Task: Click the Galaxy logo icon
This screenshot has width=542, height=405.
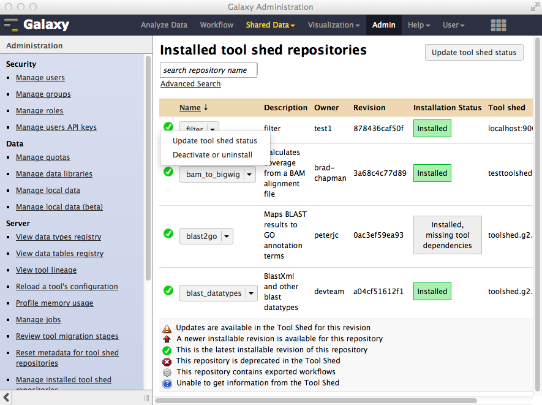Action: coord(10,25)
